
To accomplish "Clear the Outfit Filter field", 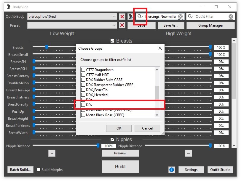I will point(231,17).
